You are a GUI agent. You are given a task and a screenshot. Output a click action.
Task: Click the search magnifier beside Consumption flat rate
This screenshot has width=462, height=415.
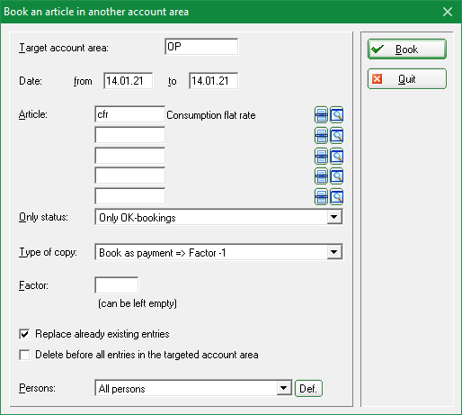click(337, 115)
